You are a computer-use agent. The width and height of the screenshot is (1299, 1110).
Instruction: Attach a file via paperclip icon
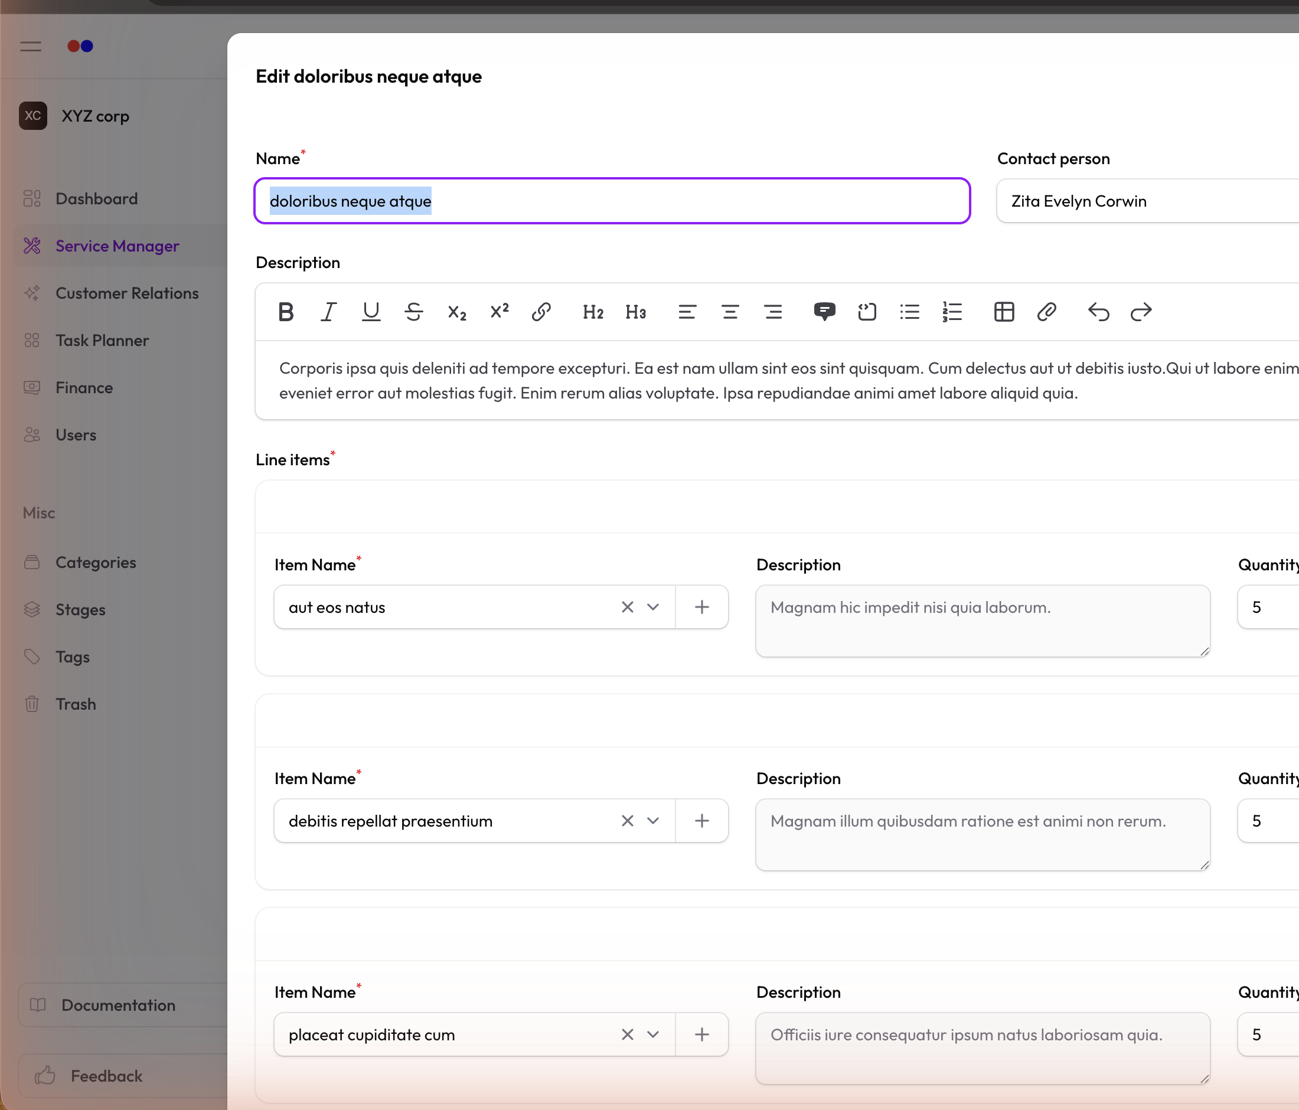(x=1047, y=312)
